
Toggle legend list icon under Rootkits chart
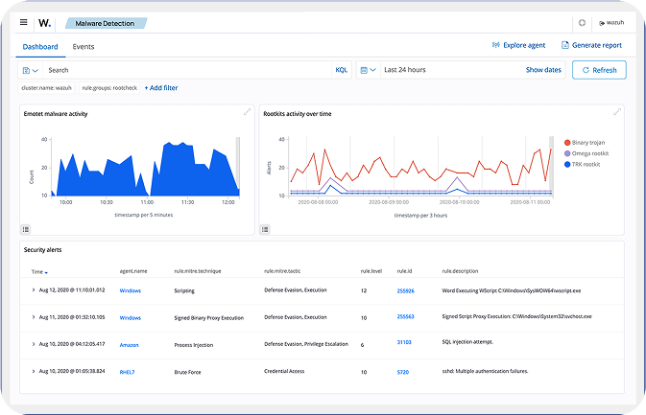(x=267, y=229)
